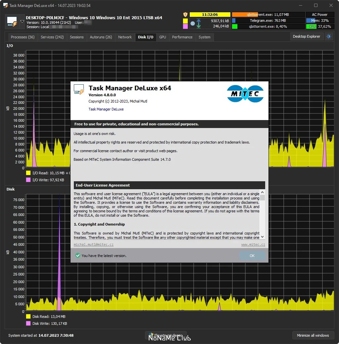
Task: Click the Telegram.exe: 763 MB bar
Action: tap(268, 21)
